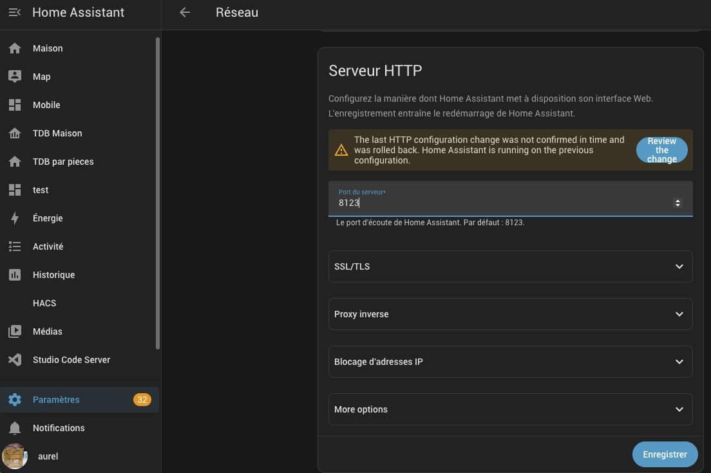Click the TDB par pieces icon
This screenshot has height=473, width=711.
15,162
